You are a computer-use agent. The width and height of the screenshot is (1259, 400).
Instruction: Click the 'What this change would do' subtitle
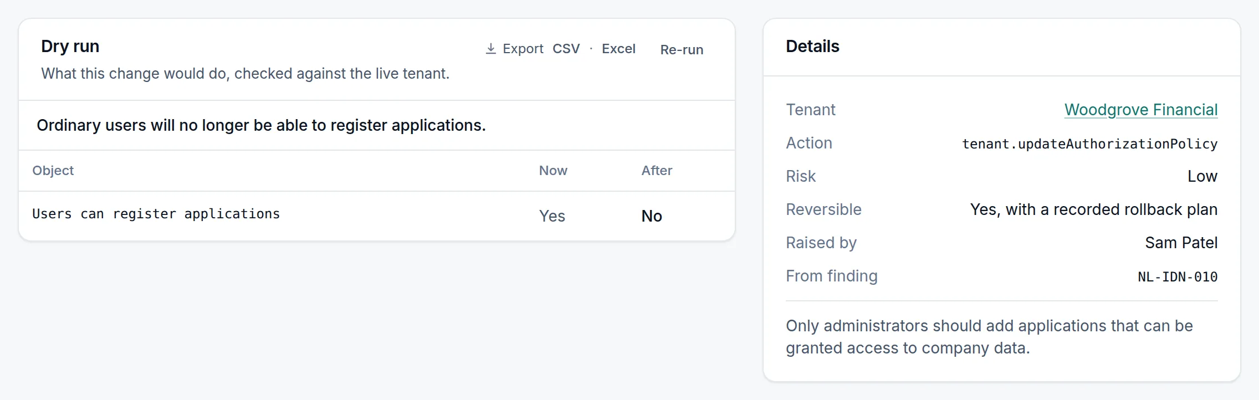pos(245,74)
